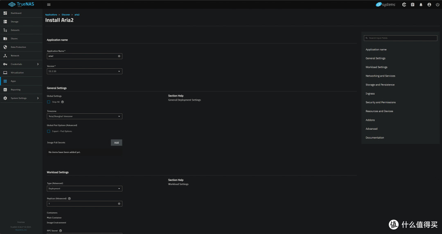Jump to Application name section
This screenshot has width=442, height=234.
click(x=376, y=49)
